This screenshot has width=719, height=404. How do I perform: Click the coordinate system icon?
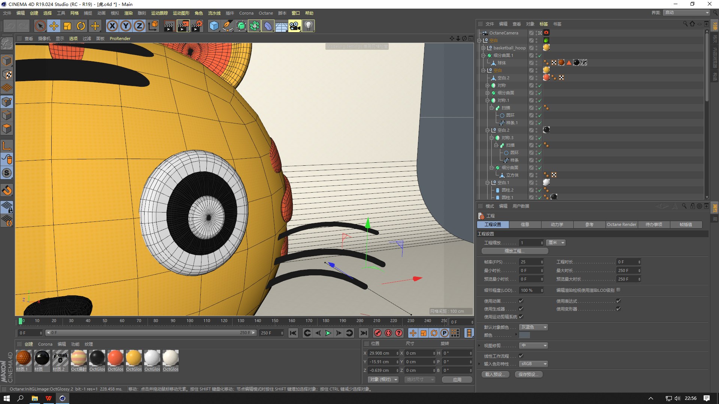click(153, 26)
